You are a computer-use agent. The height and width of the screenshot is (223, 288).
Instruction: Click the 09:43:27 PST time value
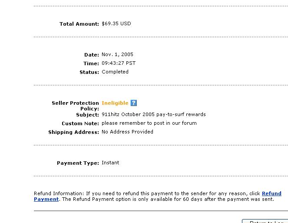pos(119,63)
